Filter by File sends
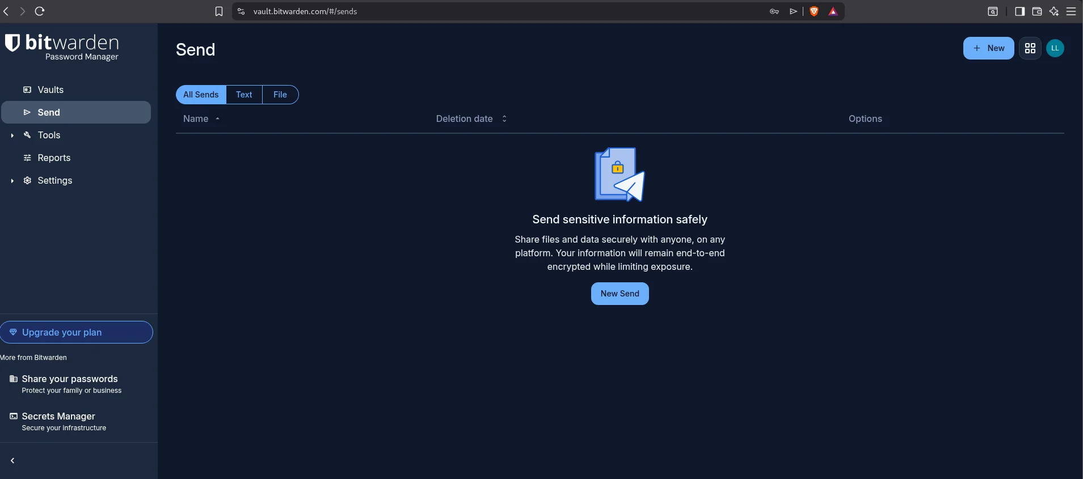This screenshot has height=479, width=1083. click(280, 95)
